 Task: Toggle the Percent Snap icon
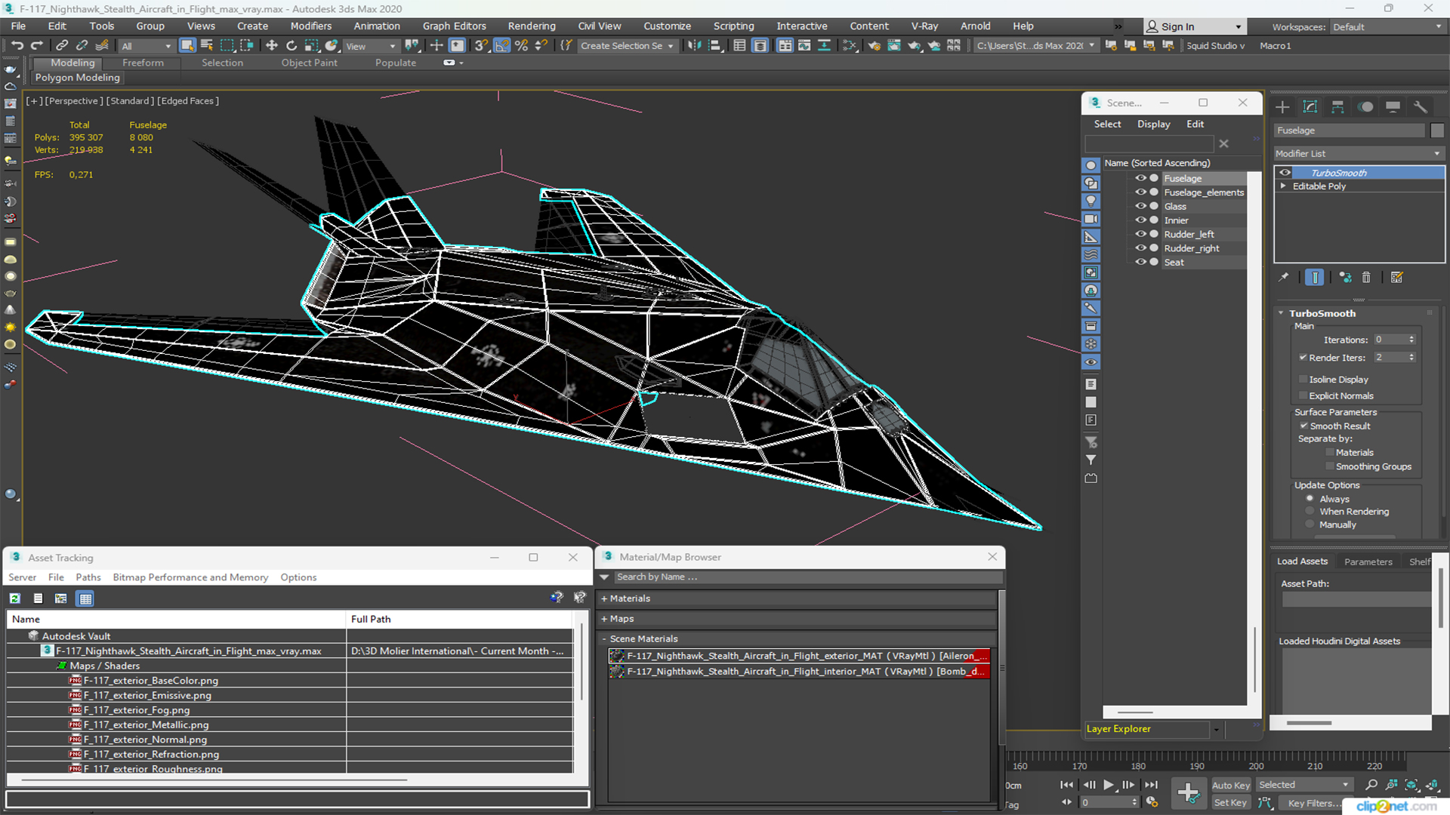point(521,45)
